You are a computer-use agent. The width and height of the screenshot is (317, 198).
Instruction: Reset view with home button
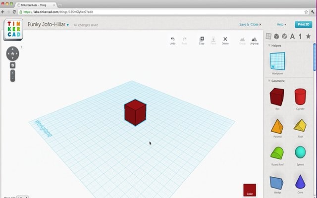(x=12, y=54)
